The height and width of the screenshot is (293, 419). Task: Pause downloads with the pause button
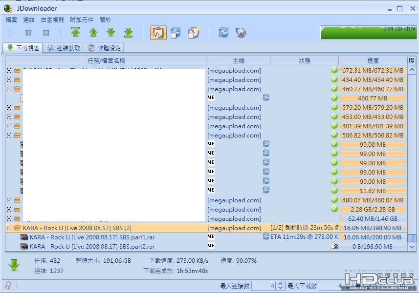(28, 33)
